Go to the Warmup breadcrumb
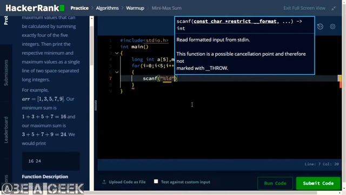This screenshot has height=195, width=346. 135,8
